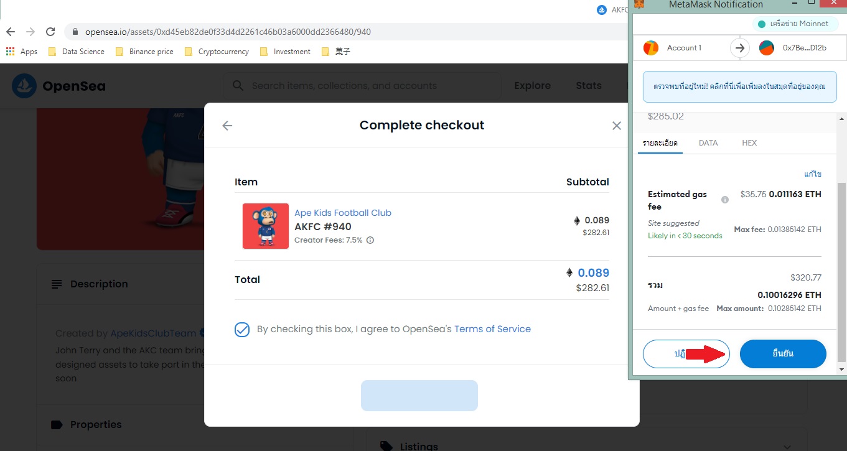Open the Cryptocurrency bookmark folder
This screenshot has height=451, width=847.
click(x=217, y=52)
